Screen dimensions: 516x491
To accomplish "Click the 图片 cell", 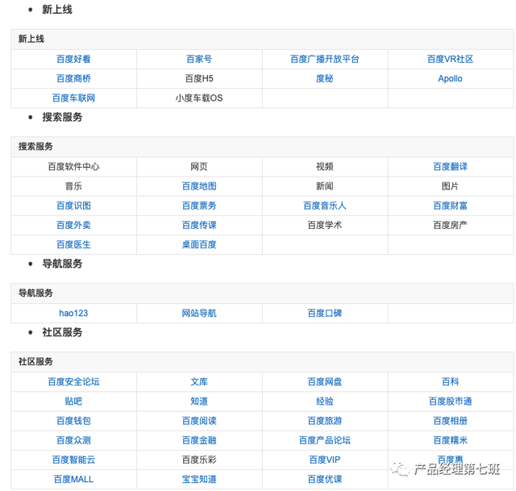I will click(x=450, y=186).
